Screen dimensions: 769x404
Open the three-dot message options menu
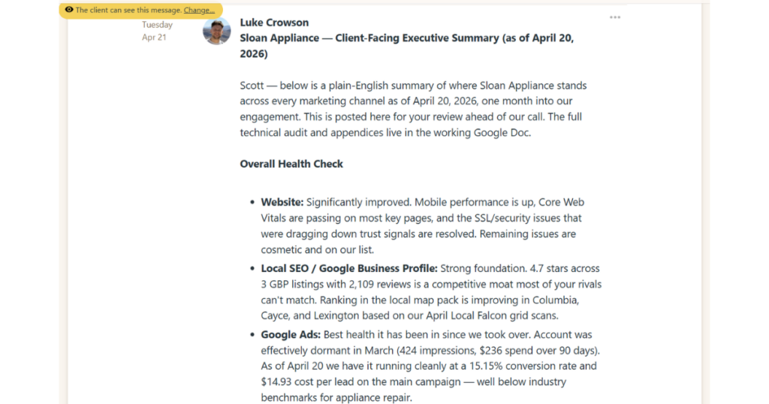[615, 17]
